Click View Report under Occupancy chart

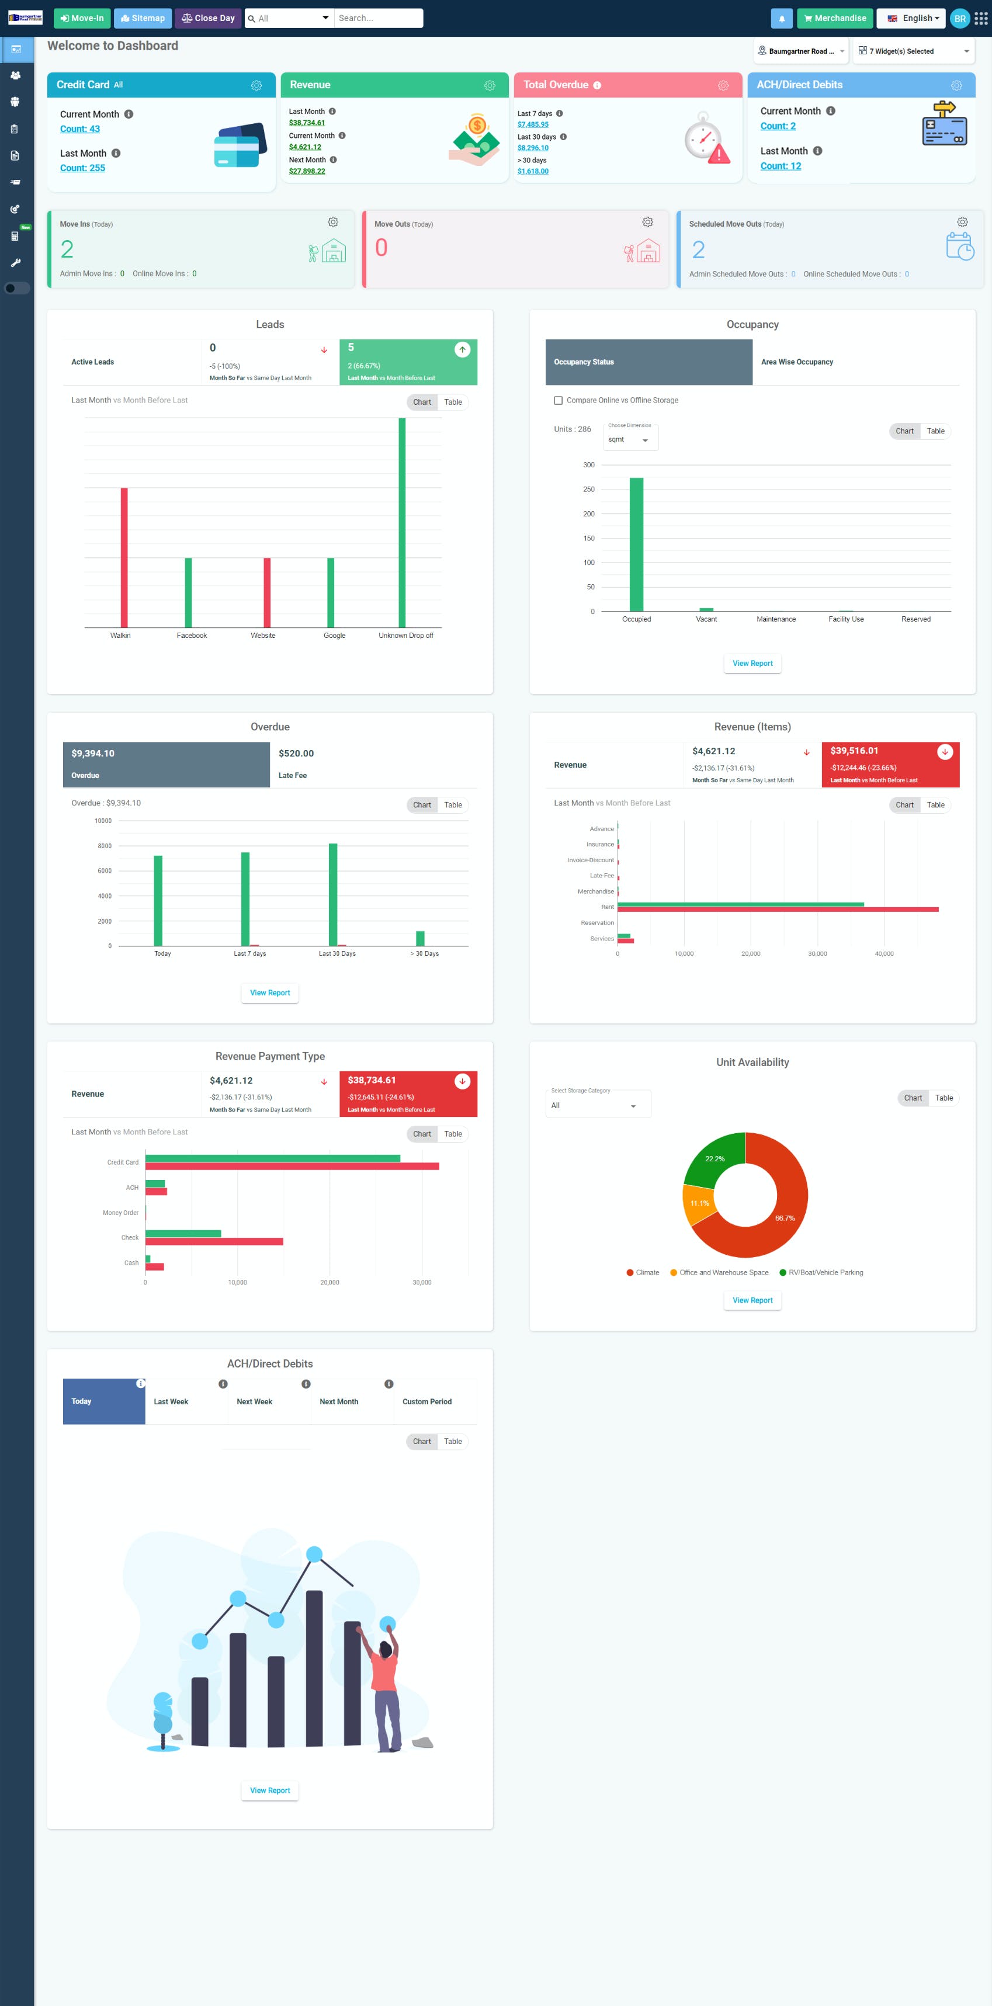[x=752, y=664]
